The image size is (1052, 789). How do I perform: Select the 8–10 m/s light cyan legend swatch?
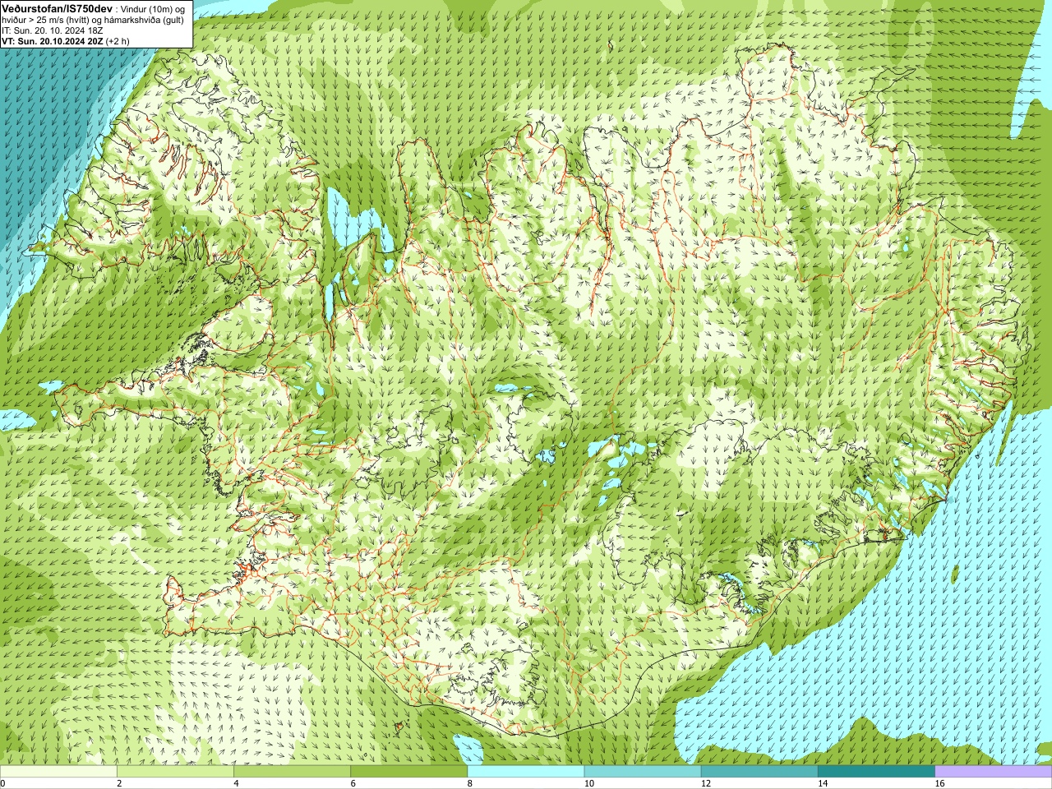point(526,772)
